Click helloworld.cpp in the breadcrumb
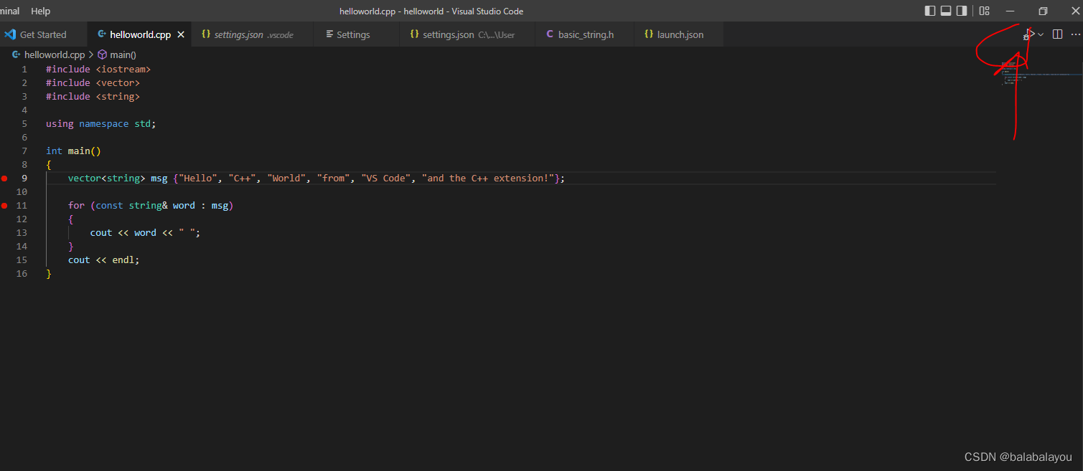1083x471 pixels. [55, 54]
